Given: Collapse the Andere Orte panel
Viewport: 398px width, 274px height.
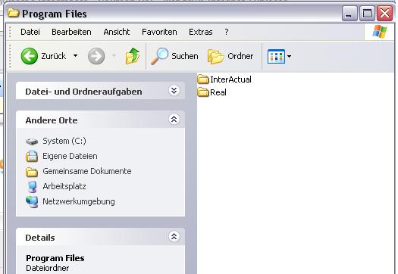Looking at the screenshot, I should tap(174, 119).
